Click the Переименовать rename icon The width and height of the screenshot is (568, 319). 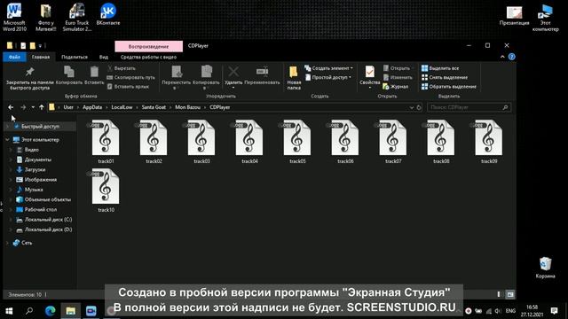click(263, 72)
